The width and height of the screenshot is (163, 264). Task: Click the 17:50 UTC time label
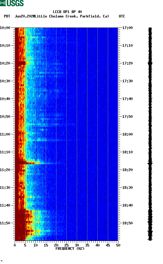(127, 117)
